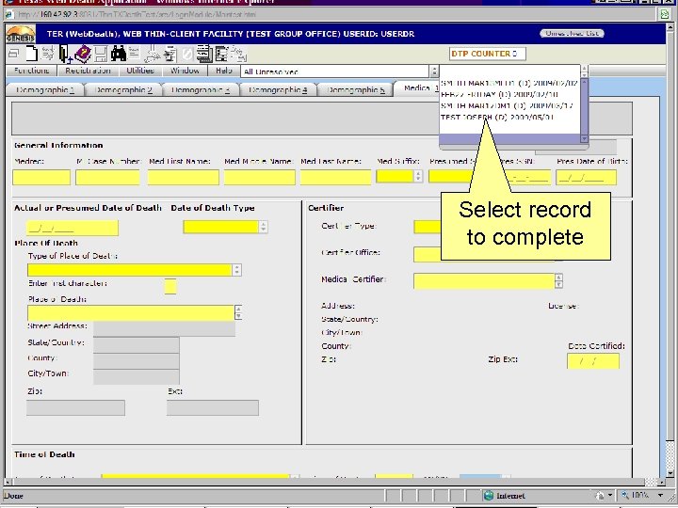
Task: Click the new blank record page icon
Action: point(32,54)
